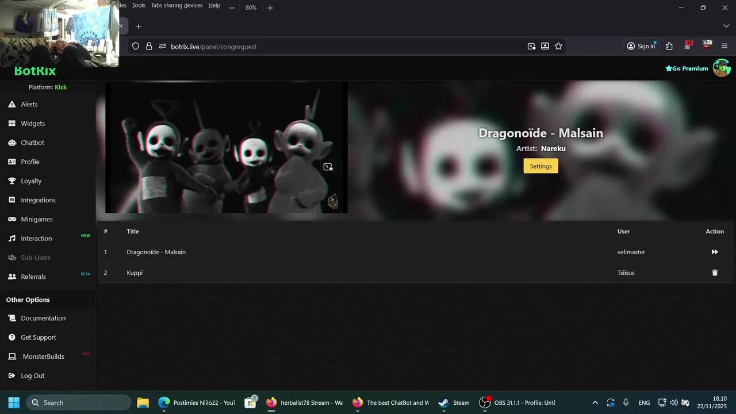Open Integrations icon in sidebar
The image size is (736, 414).
pos(11,200)
